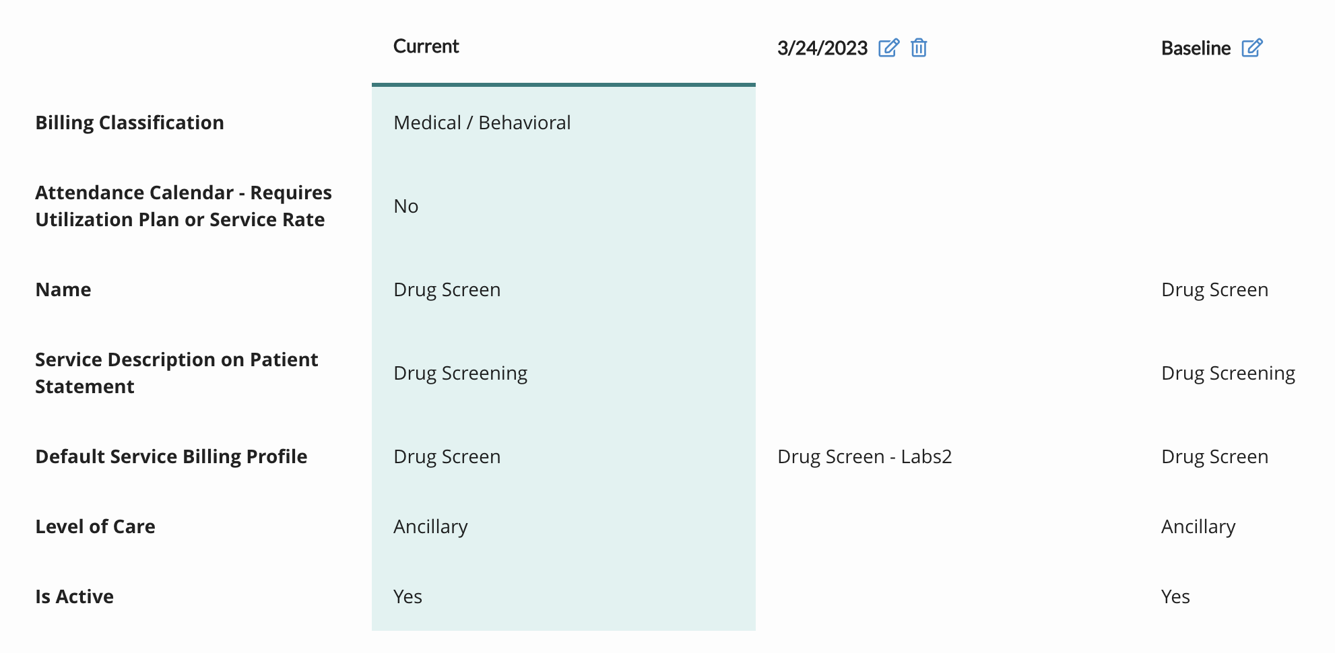This screenshot has height=653, width=1335.
Task: Click the Baseline Ancillary level of care
Action: point(1198,526)
